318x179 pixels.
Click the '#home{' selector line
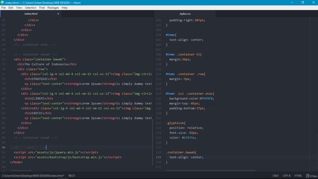pyautogui.click(x=171, y=35)
